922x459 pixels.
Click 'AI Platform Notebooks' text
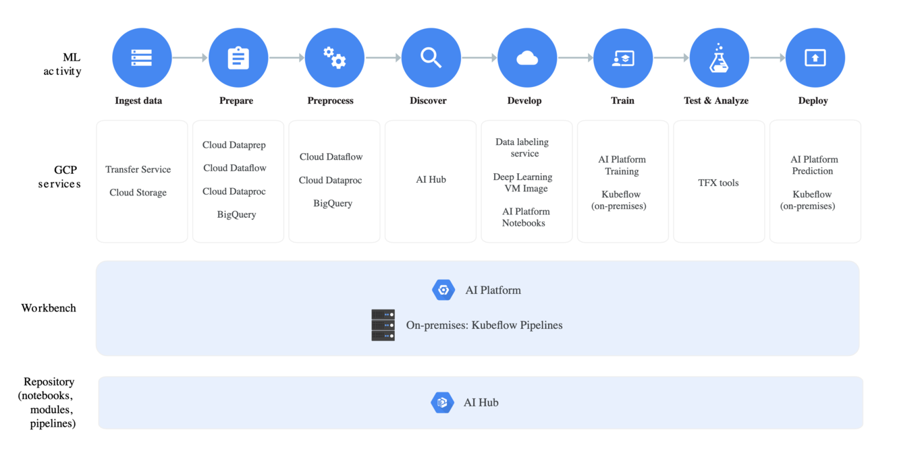pos(525,217)
